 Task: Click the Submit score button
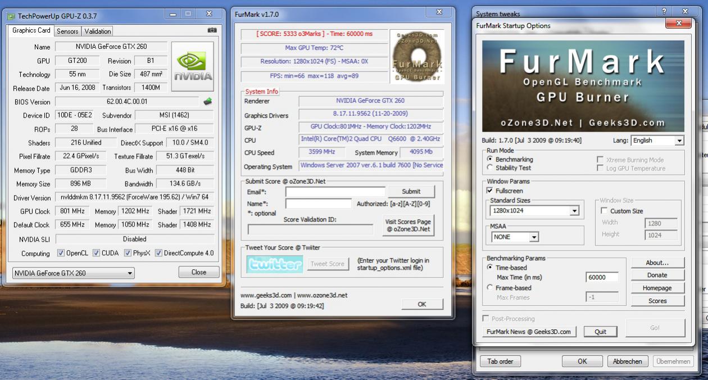click(411, 192)
